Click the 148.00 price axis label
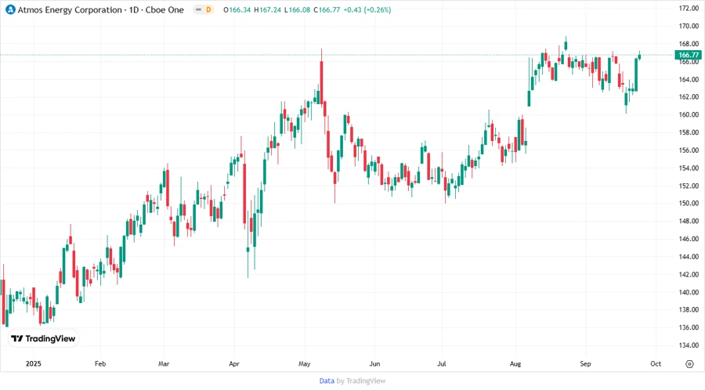The width and height of the screenshot is (705, 390). (x=689, y=221)
